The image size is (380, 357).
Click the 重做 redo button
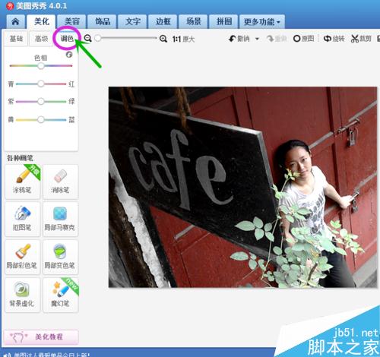pyautogui.click(x=277, y=39)
